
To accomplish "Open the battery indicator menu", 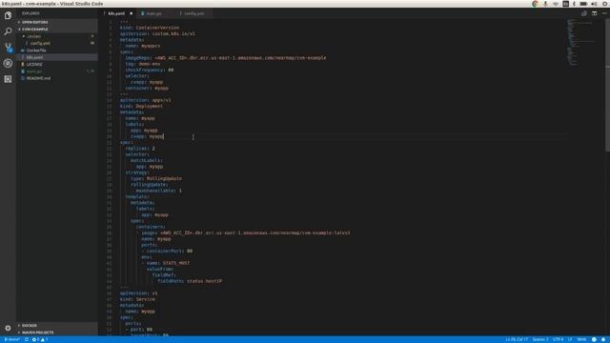I will (583, 4).
